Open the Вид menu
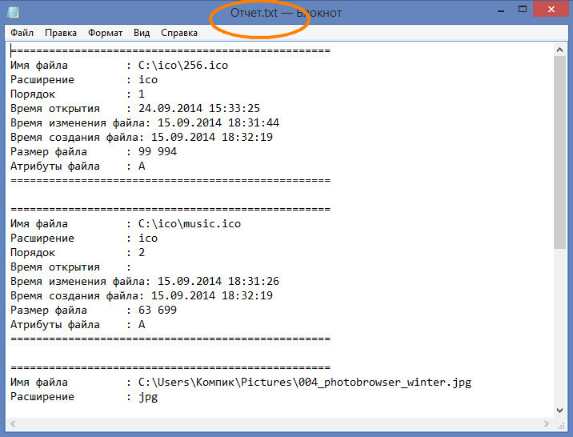The width and height of the screenshot is (573, 437). [x=142, y=33]
